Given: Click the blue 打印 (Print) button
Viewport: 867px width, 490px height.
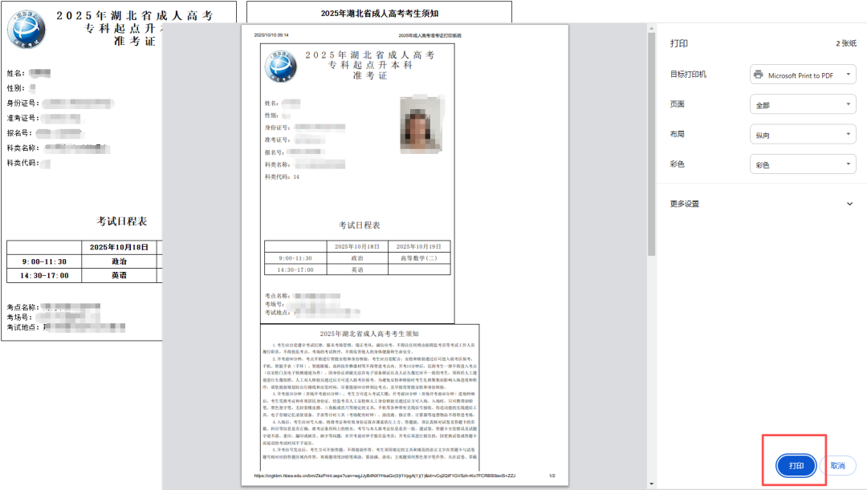Looking at the screenshot, I should [x=796, y=465].
